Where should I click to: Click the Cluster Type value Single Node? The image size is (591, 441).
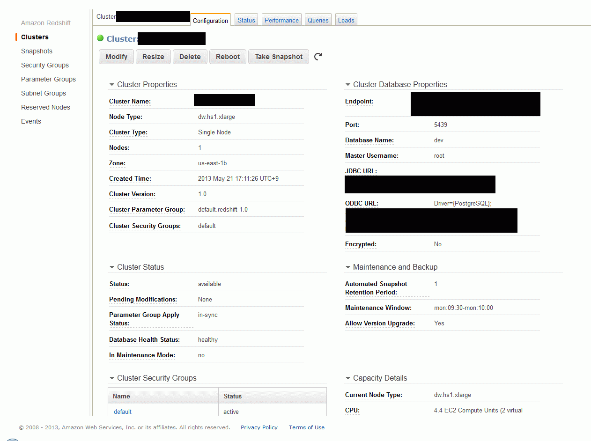pyautogui.click(x=214, y=132)
